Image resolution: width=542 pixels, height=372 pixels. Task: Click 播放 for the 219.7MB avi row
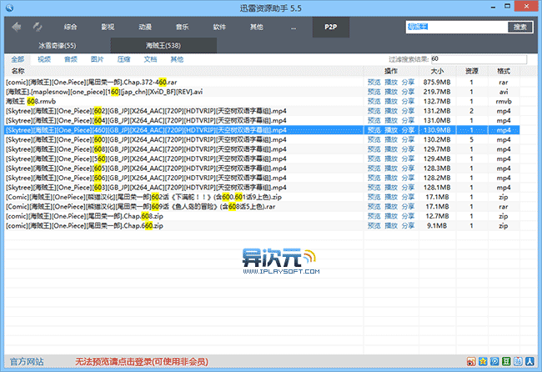point(391,92)
